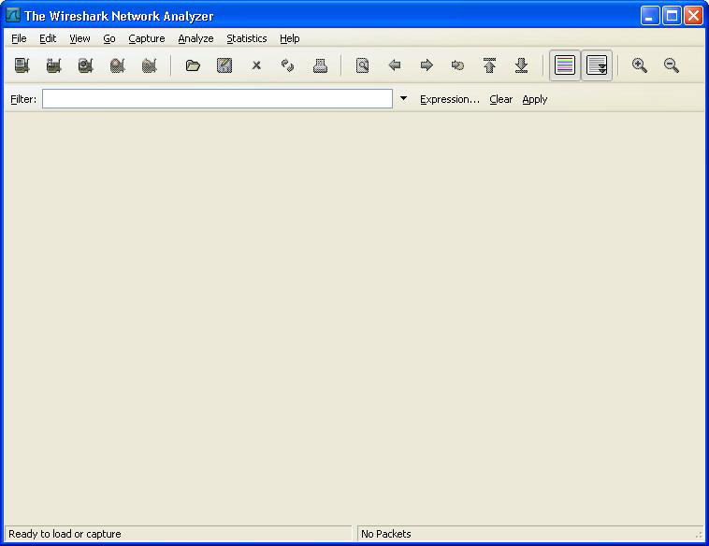The width and height of the screenshot is (709, 546).
Task: Restart the running capture icon
Action: click(x=150, y=65)
